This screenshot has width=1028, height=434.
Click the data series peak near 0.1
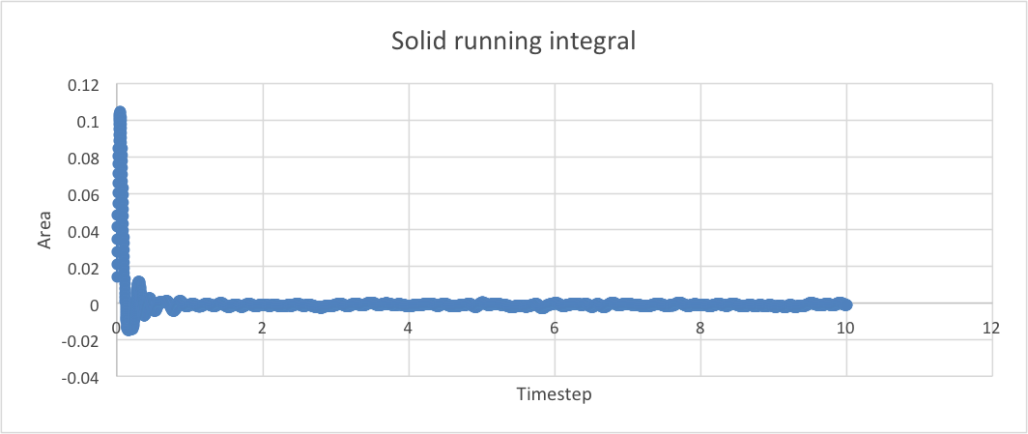[120, 115]
